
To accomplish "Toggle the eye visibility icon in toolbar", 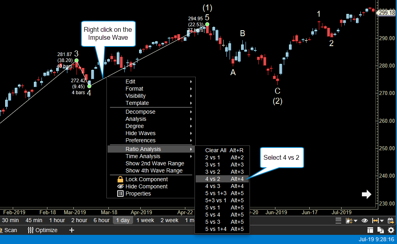I will click(x=364, y=221).
